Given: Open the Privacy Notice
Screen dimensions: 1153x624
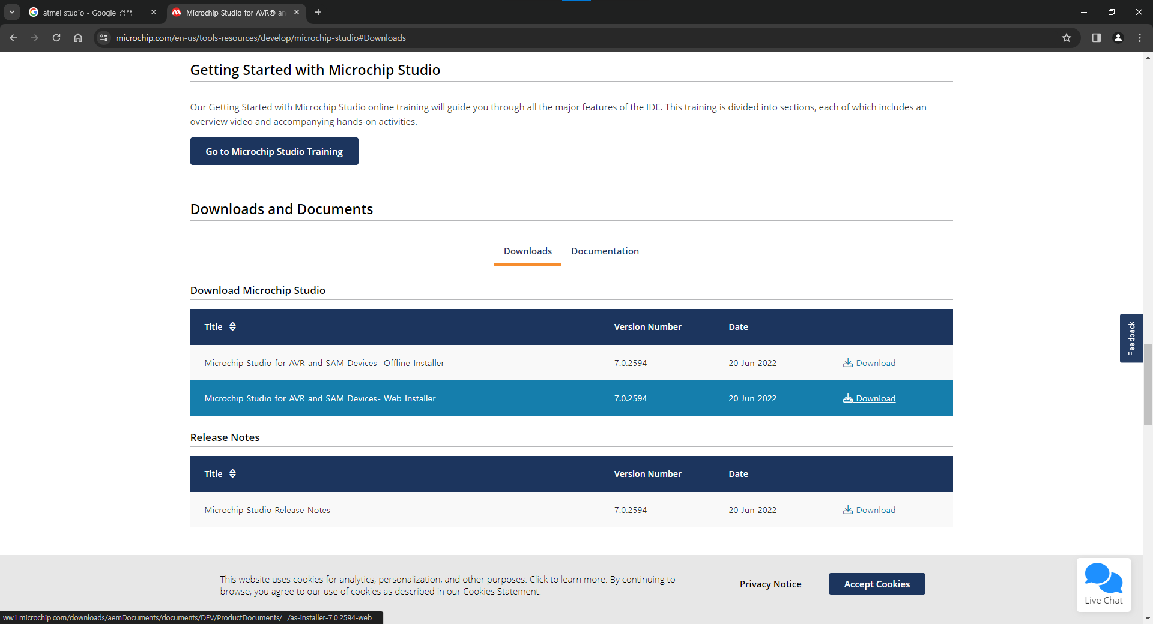Looking at the screenshot, I should (770, 584).
